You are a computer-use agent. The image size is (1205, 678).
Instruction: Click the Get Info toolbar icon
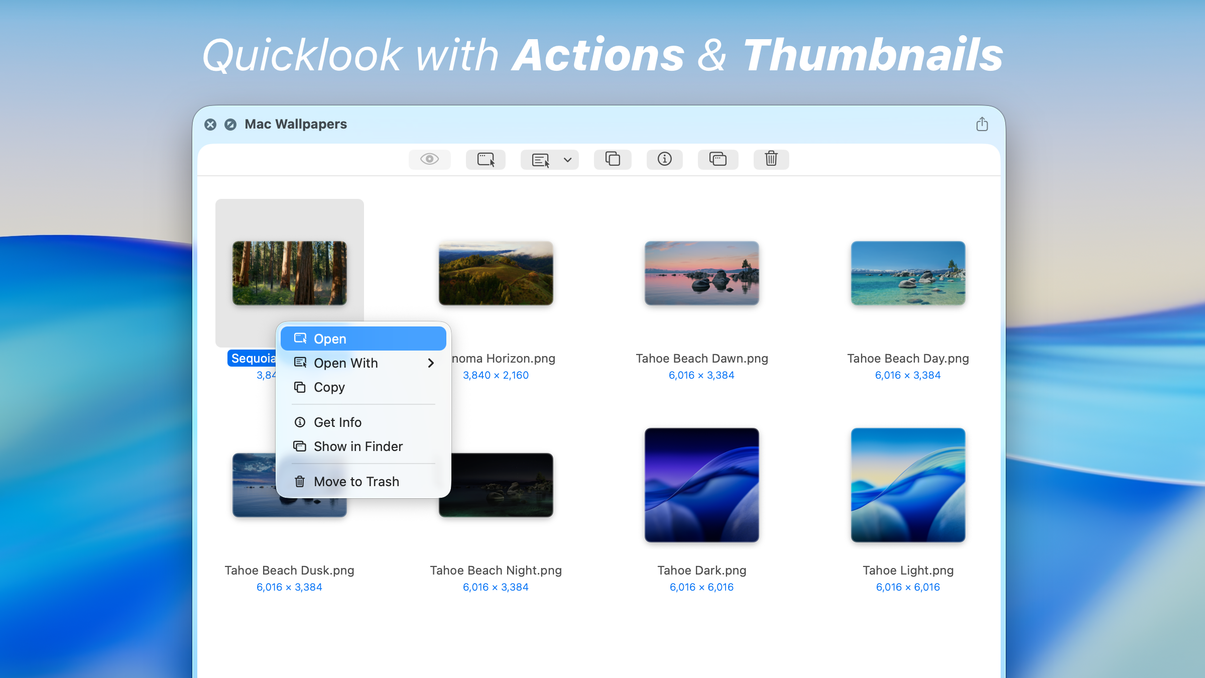664,159
